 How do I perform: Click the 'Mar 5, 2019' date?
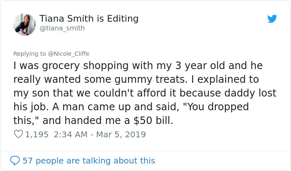click(x=121, y=134)
